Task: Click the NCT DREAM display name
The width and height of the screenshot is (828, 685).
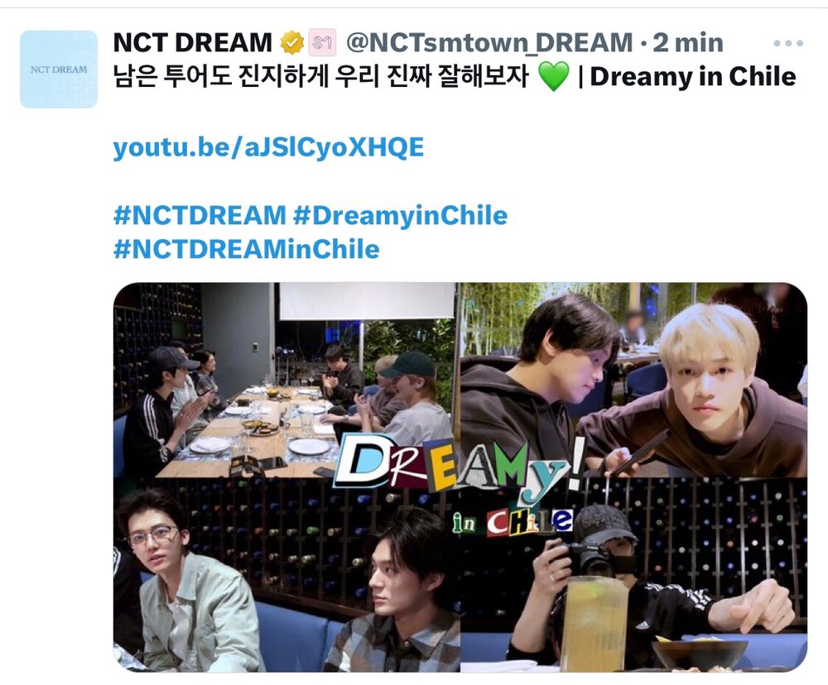Action: [x=193, y=43]
